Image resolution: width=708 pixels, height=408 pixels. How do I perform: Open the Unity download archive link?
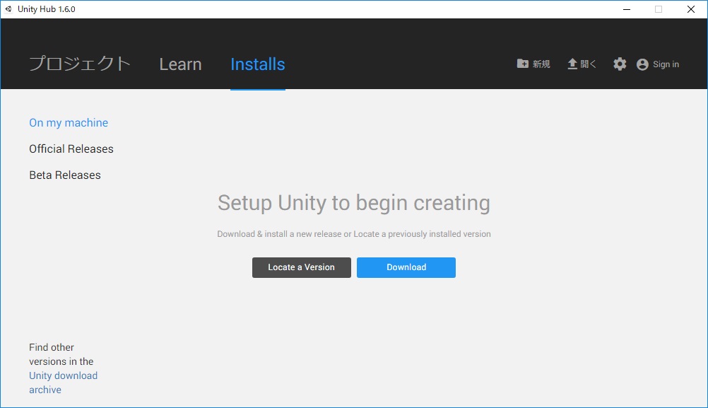(x=63, y=383)
